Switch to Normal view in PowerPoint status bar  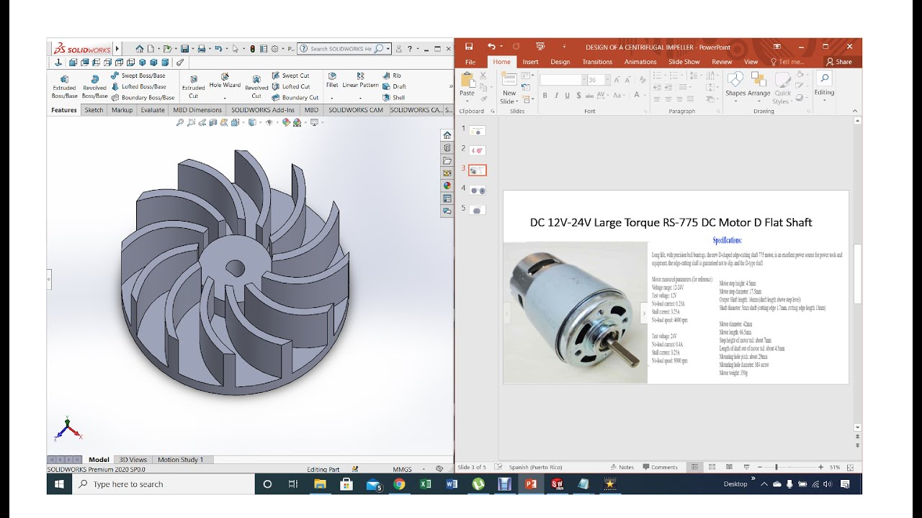[x=694, y=467]
